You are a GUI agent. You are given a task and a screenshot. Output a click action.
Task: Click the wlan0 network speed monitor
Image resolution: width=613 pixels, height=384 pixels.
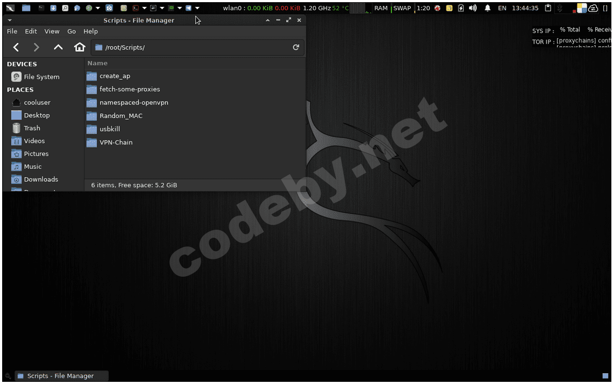click(262, 8)
